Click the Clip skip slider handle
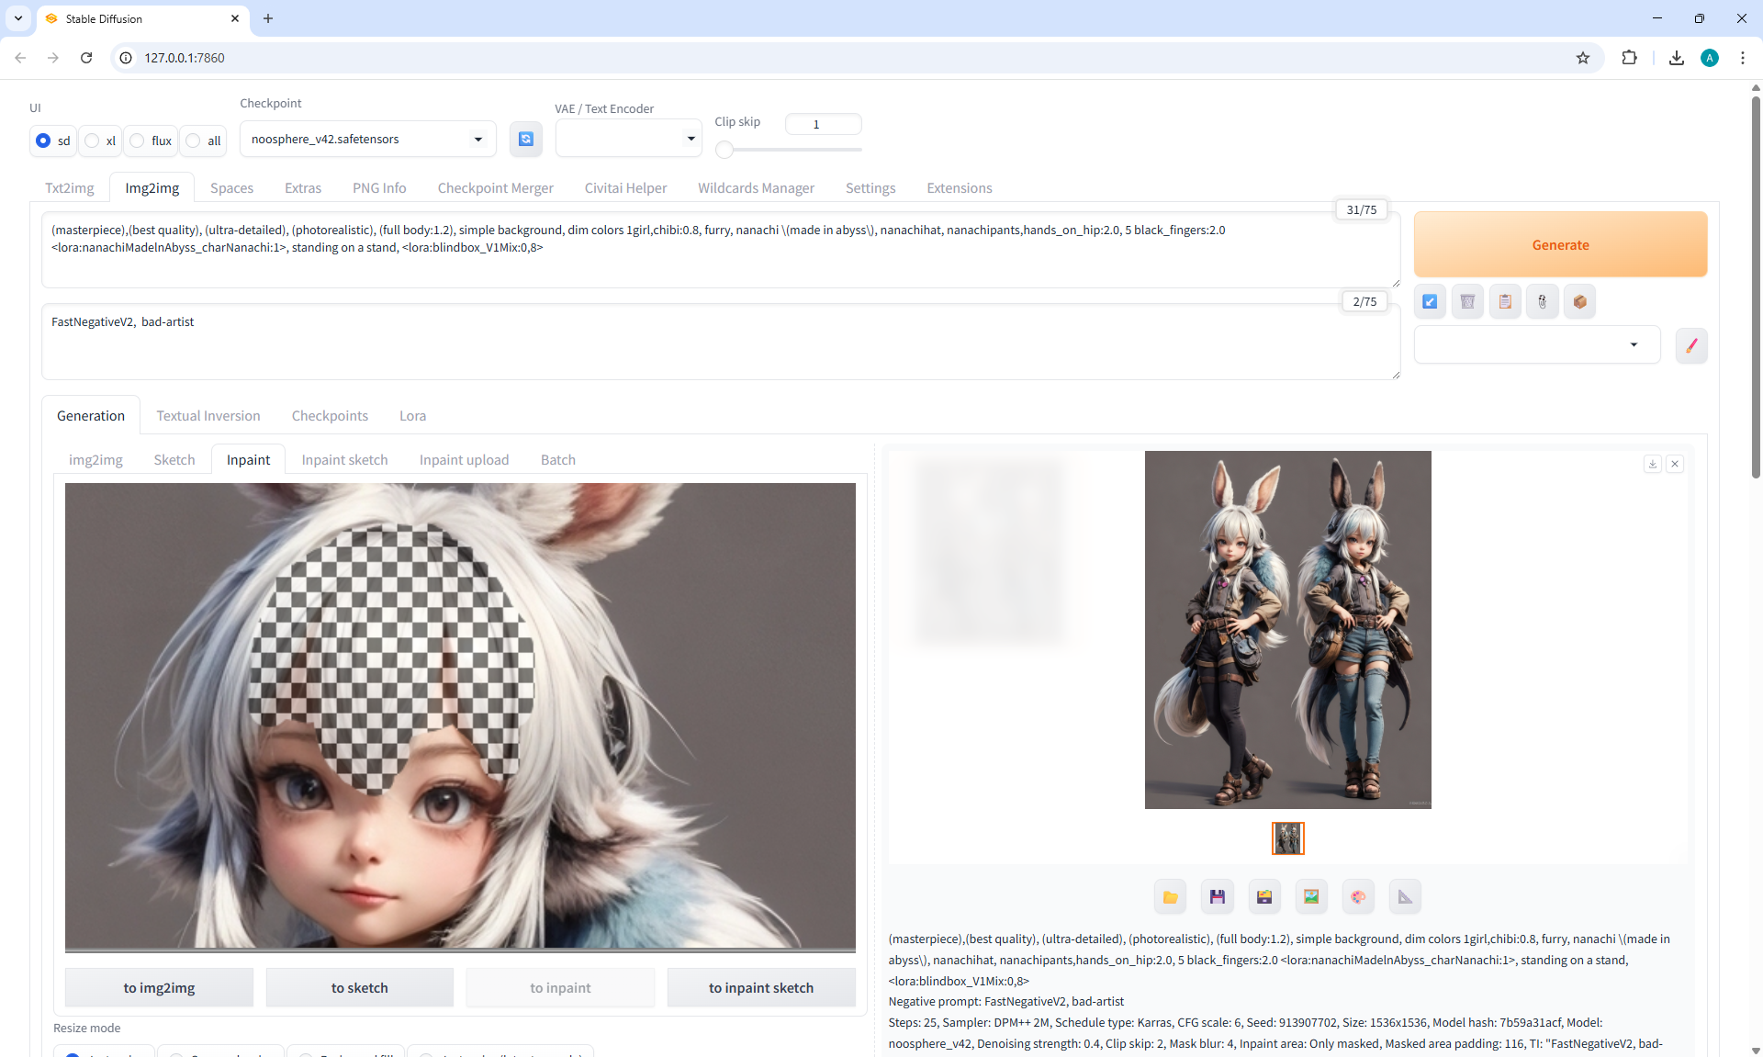 [x=724, y=150]
